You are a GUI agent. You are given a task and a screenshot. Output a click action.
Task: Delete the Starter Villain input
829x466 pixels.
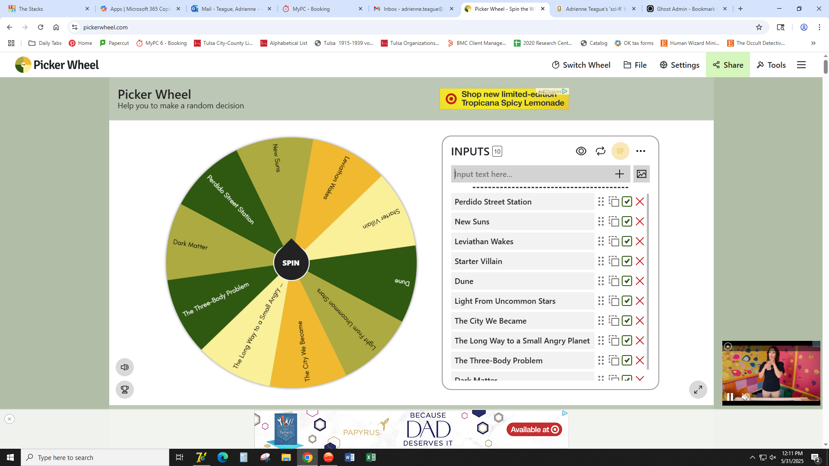640,261
